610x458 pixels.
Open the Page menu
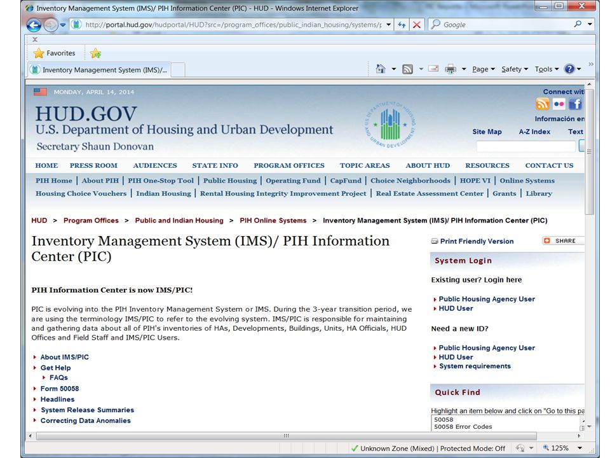click(484, 69)
